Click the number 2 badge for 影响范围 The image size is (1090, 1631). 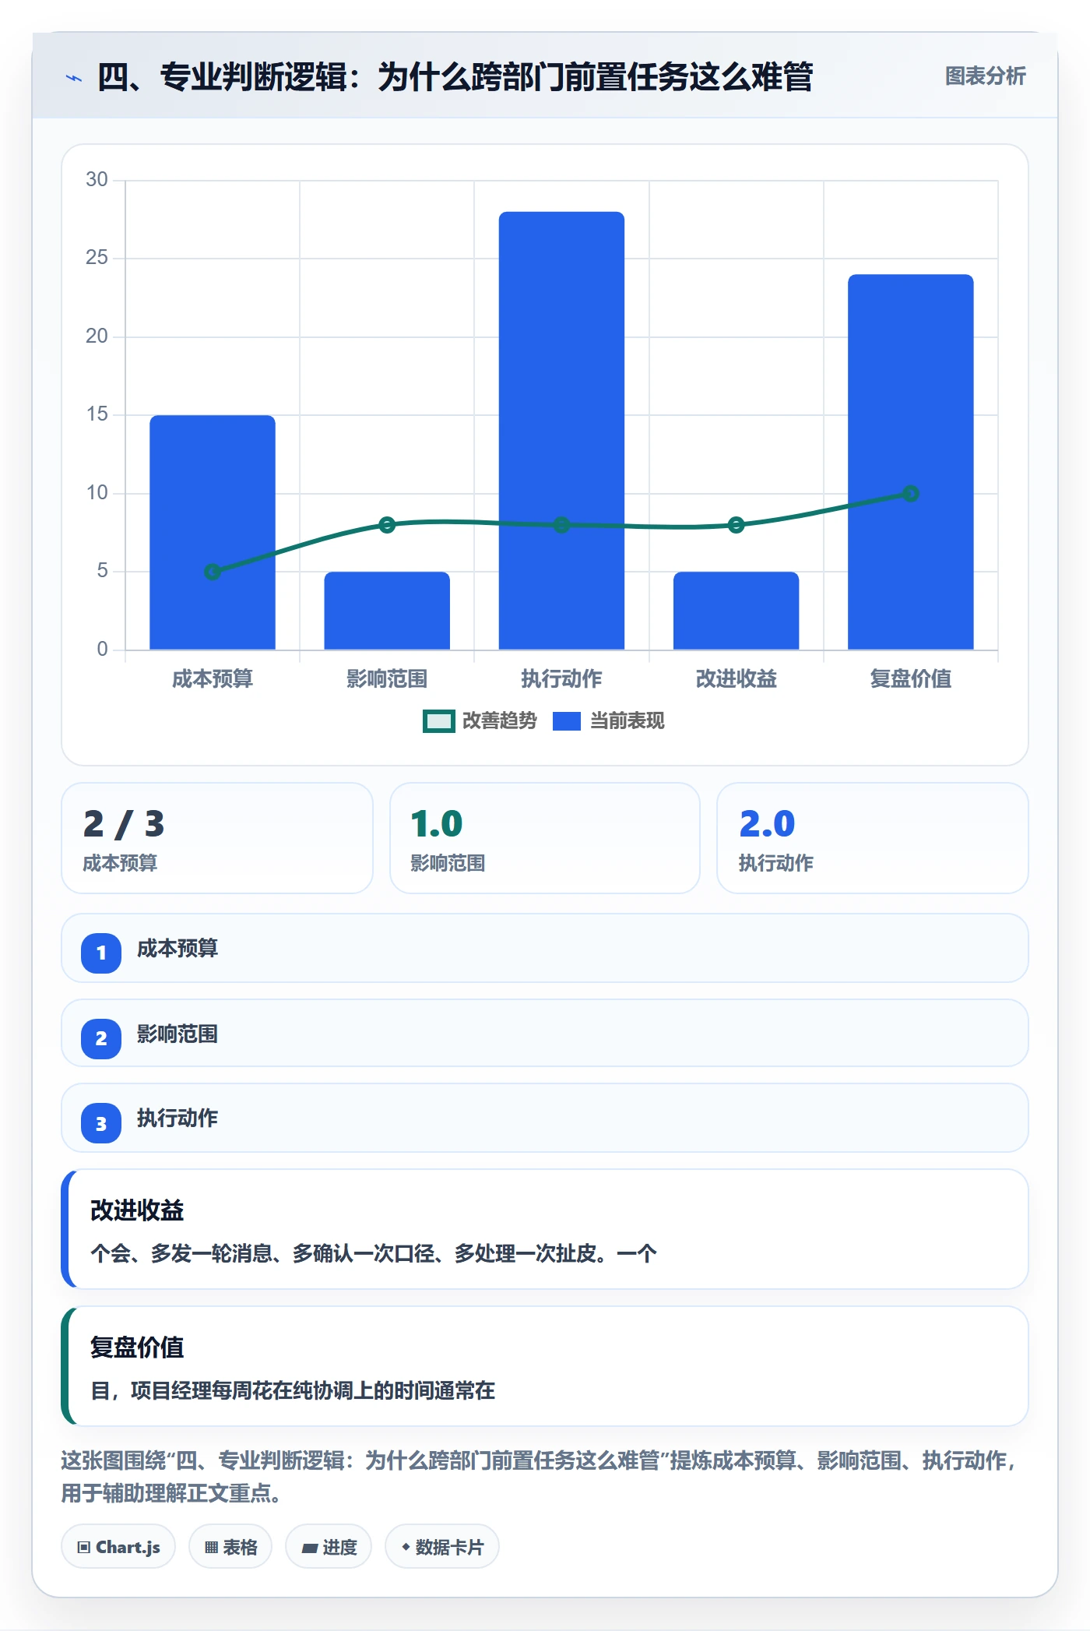click(101, 1038)
